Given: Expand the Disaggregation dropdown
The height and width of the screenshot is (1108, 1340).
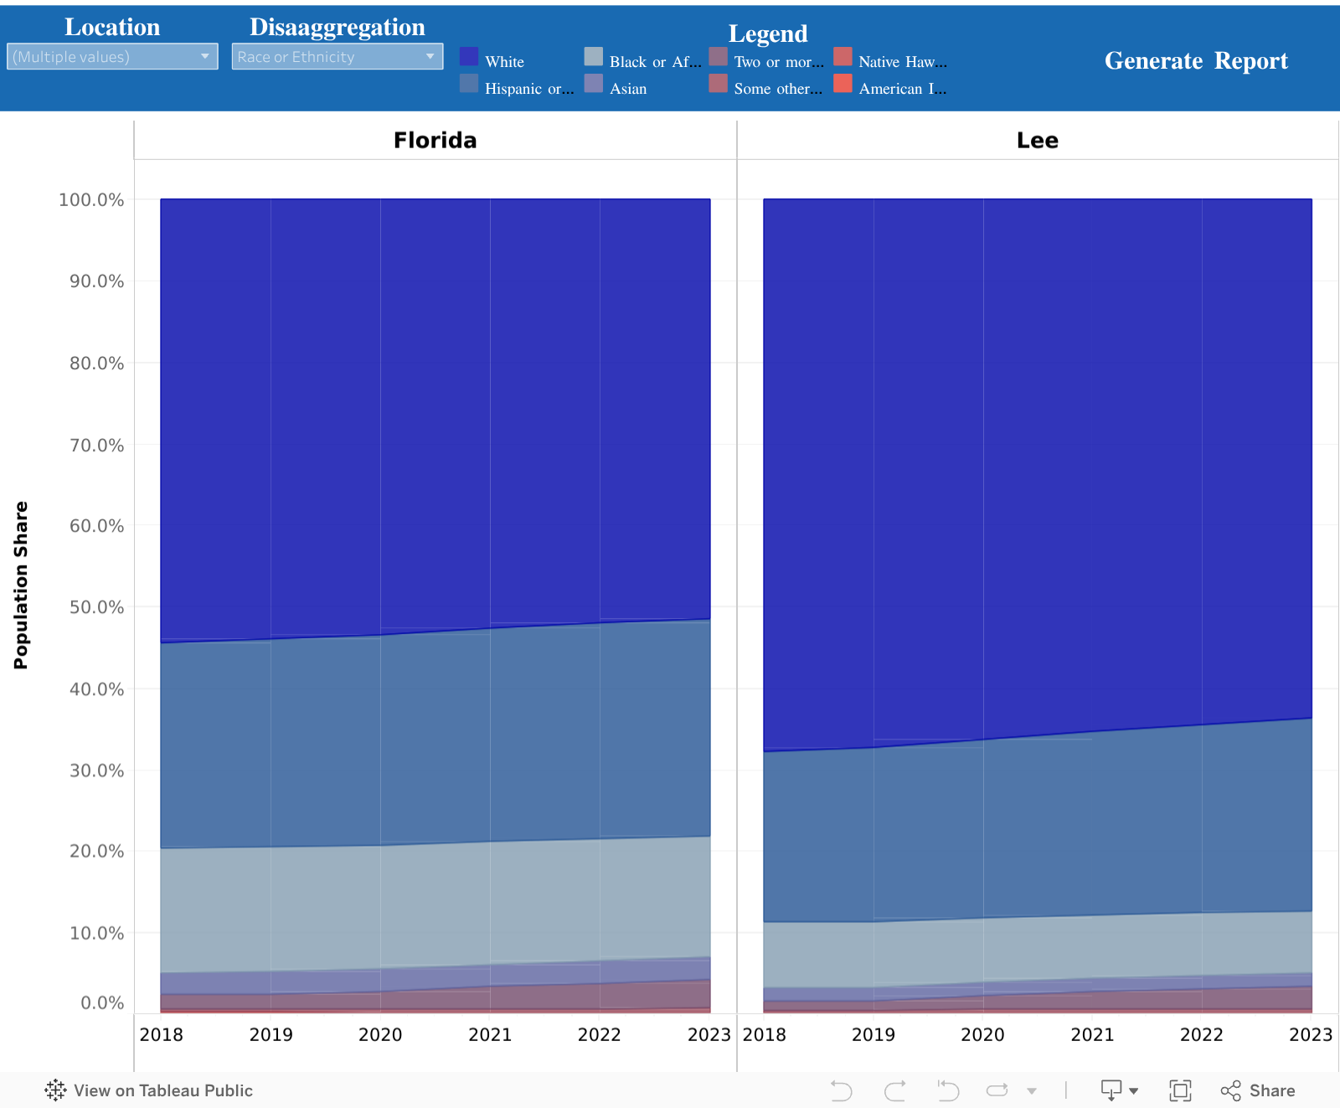Looking at the screenshot, I should coord(337,57).
